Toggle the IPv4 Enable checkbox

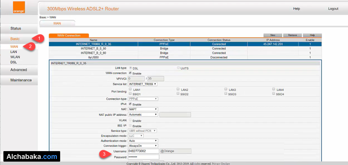(x=130, y=104)
